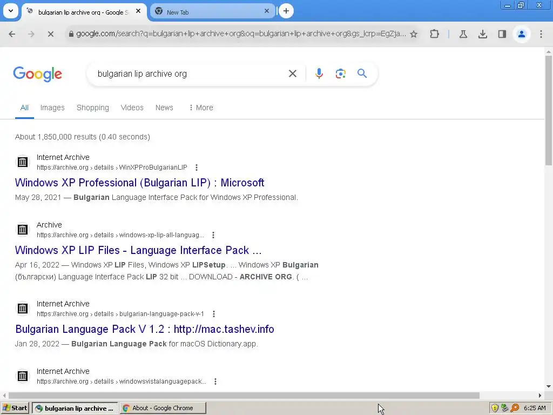Toggle the side panel icon
Viewport: 553px width, 415px height.
[502, 34]
